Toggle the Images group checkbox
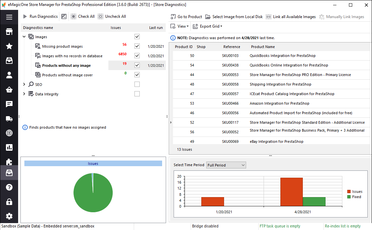 coord(137,37)
